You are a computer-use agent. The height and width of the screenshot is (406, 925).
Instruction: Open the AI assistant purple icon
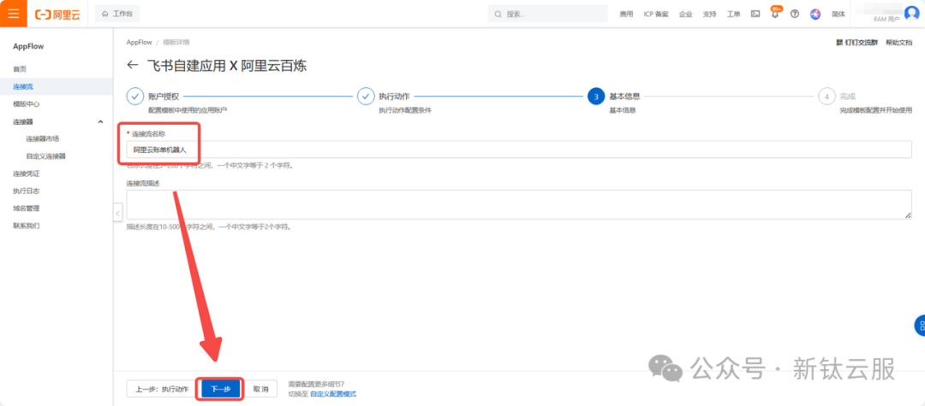pos(815,15)
